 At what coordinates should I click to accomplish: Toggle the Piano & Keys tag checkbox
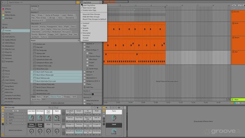click(85, 50)
